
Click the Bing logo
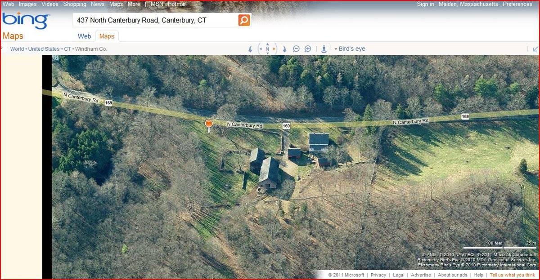point(25,21)
